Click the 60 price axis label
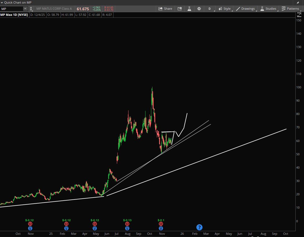Image resolution: width=304 pixels, height=237 pixels. coord(298,141)
